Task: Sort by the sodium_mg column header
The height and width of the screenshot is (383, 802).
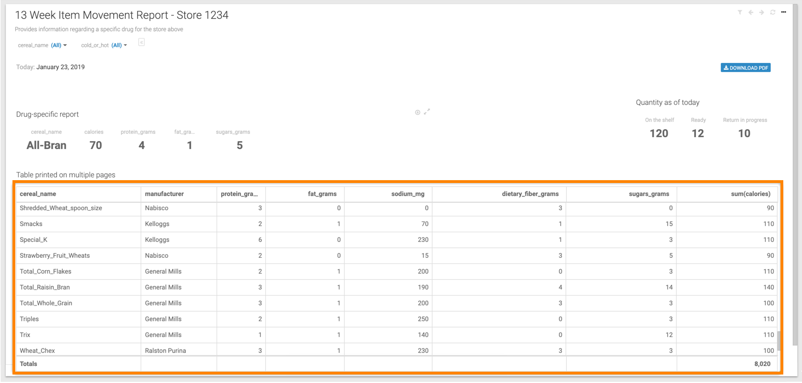Action: pyautogui.click(x=408, y=194)
